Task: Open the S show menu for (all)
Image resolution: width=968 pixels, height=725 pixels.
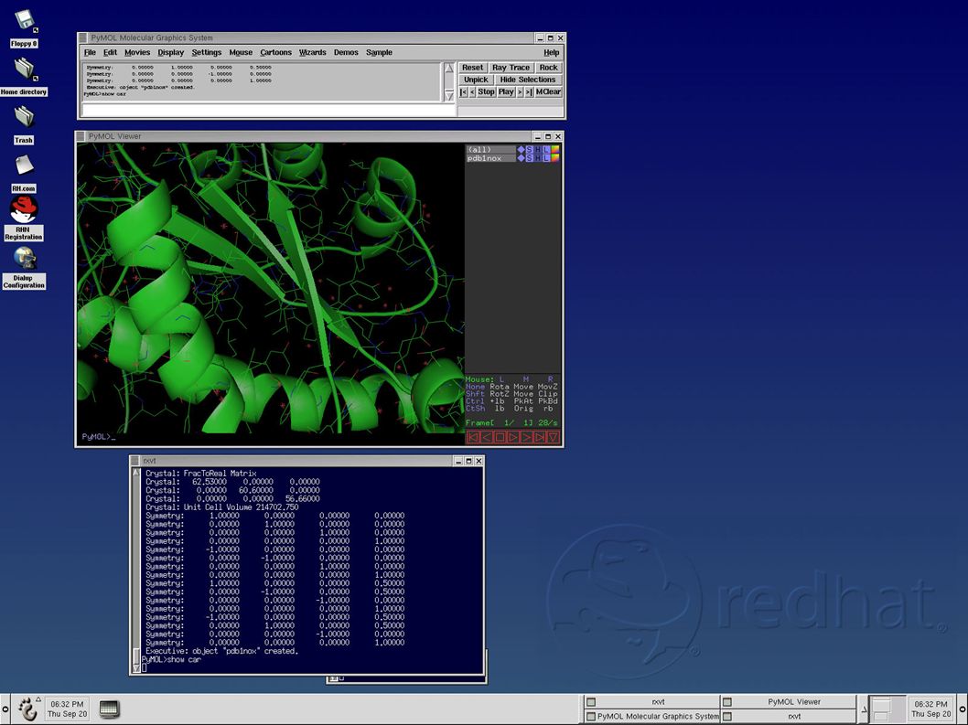Action: [x=529, y=149]
